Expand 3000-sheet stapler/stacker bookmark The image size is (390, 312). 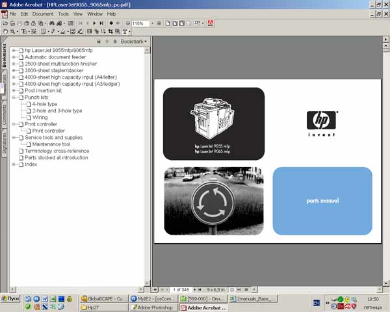pyautogui.click(x=14, y=71)
